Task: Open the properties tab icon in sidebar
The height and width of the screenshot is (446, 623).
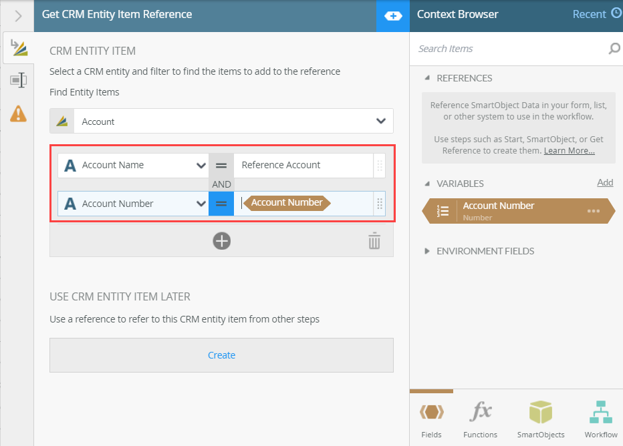Action: click(18, 81)
